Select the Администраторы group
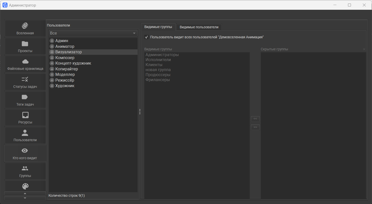Viewport: 372px width, 204px height. [197, 55]
